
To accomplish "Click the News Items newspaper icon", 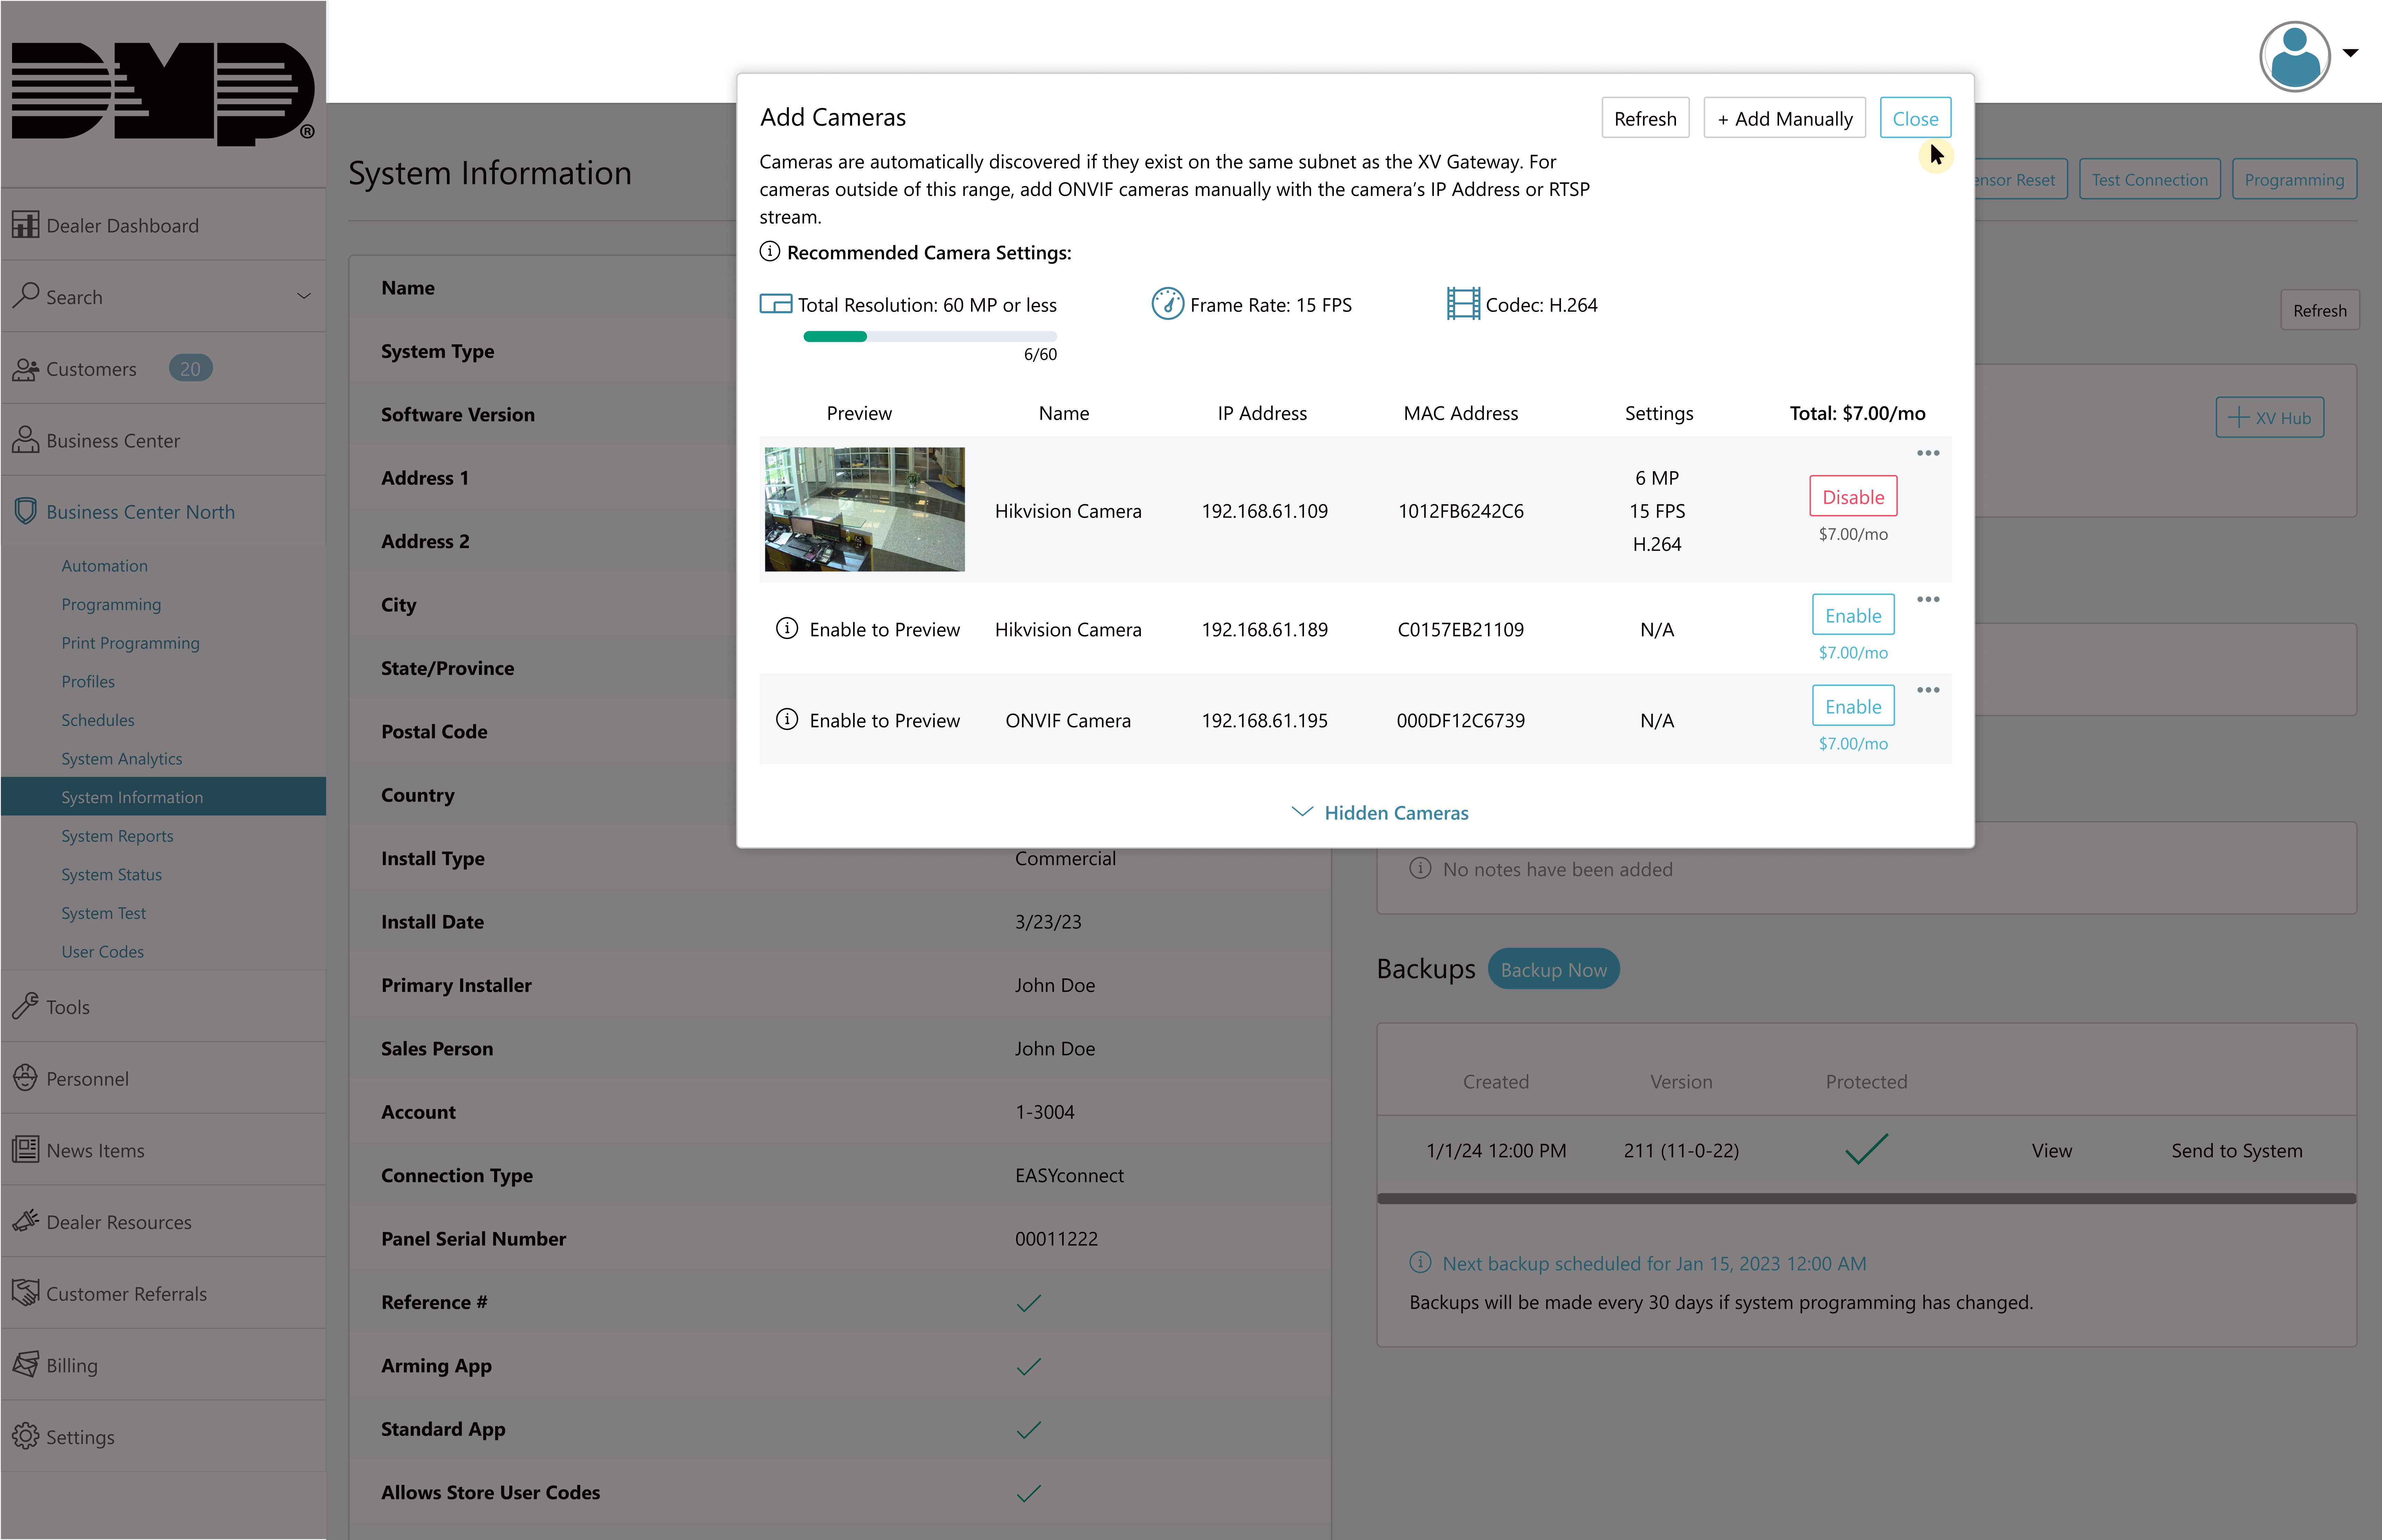I will point(25,1149).
